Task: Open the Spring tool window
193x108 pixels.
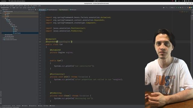Action: tap(40, 106)
